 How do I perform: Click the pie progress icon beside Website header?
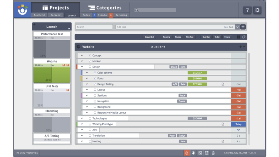(x=78, y=47)
